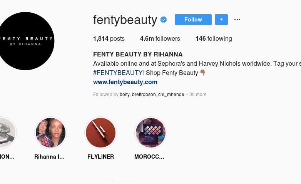Expand the suggested accounts dropdown arrow
The image size is (301, 184).
tap(221, 20)
